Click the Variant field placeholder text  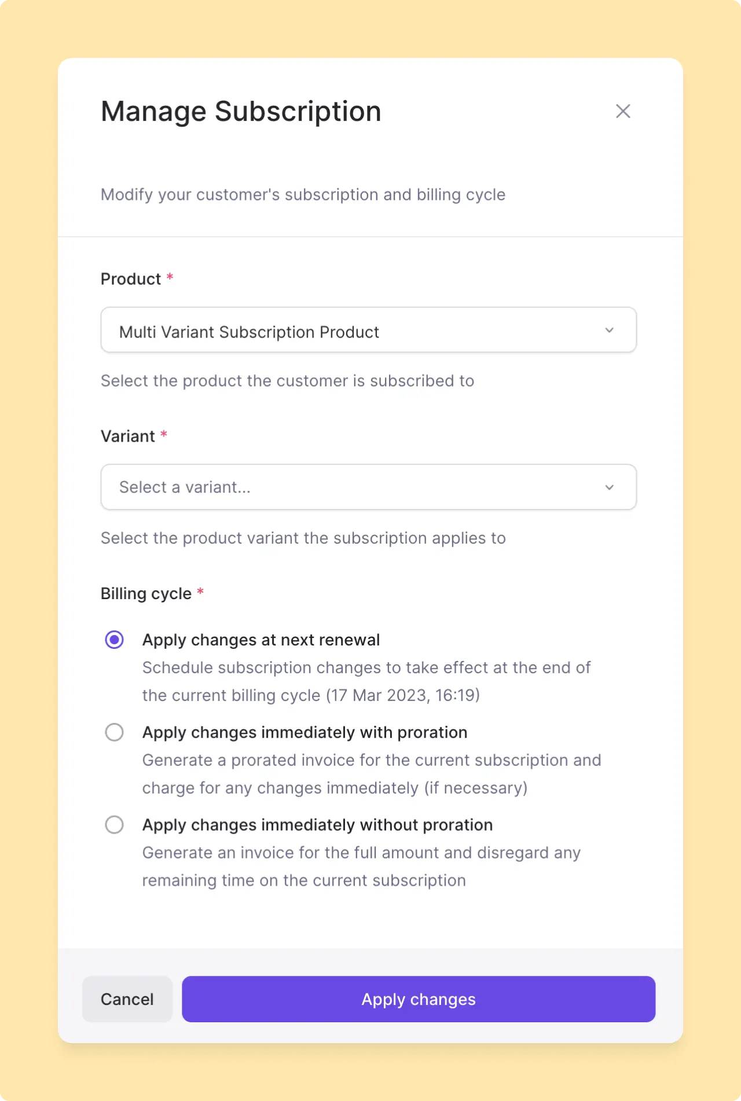click(185, 487)
